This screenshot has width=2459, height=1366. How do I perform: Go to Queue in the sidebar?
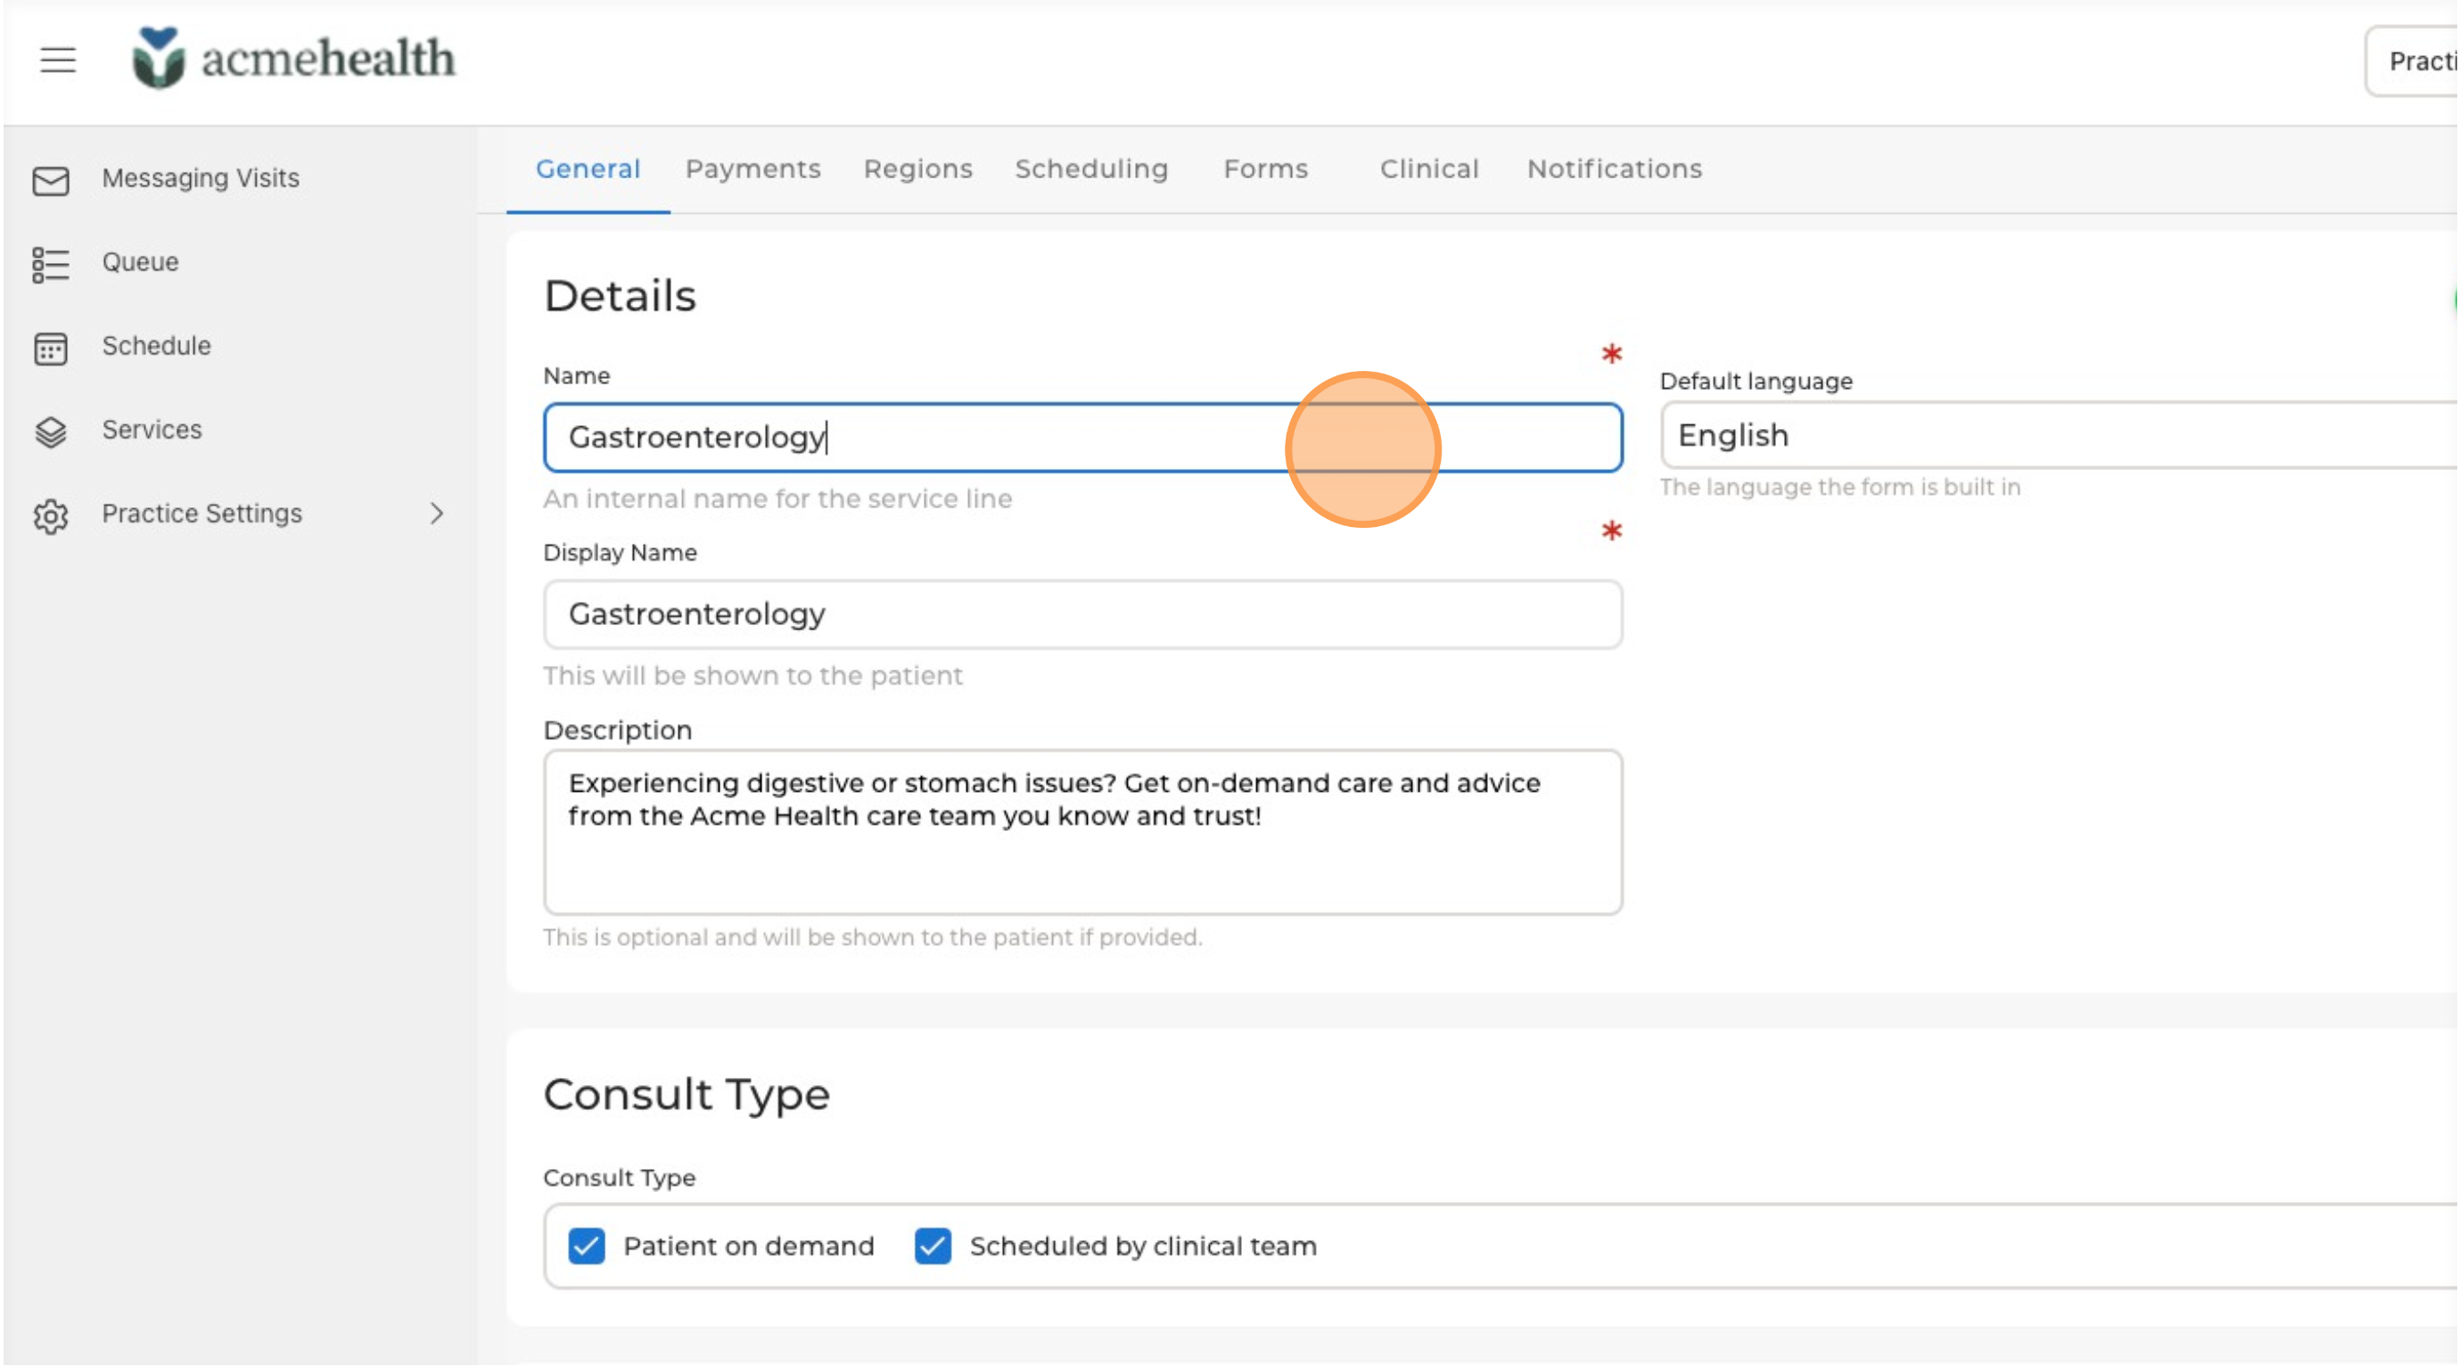(x=140, y=261)
